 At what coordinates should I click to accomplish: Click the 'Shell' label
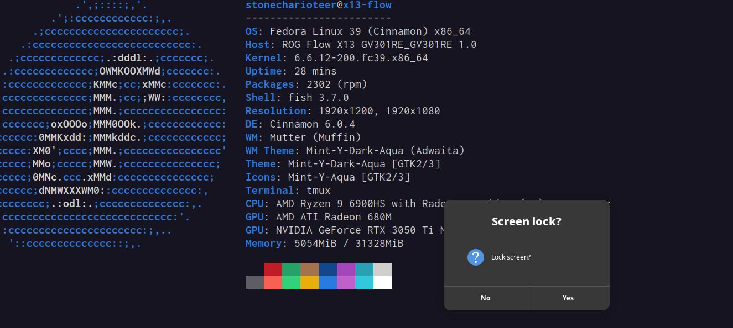tap(261, 98)
